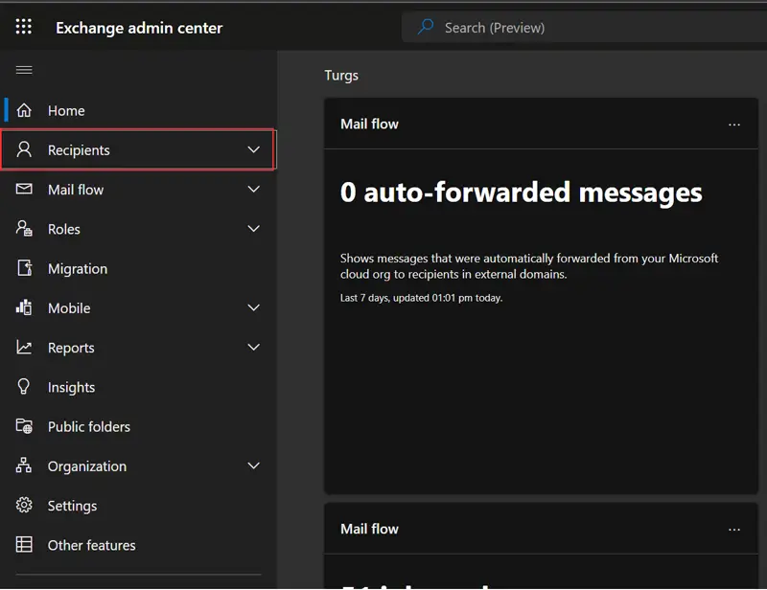Viewport: 767px width, 590px height.
Task: Click the Mobile devices icon
Action: click(25, 308)
